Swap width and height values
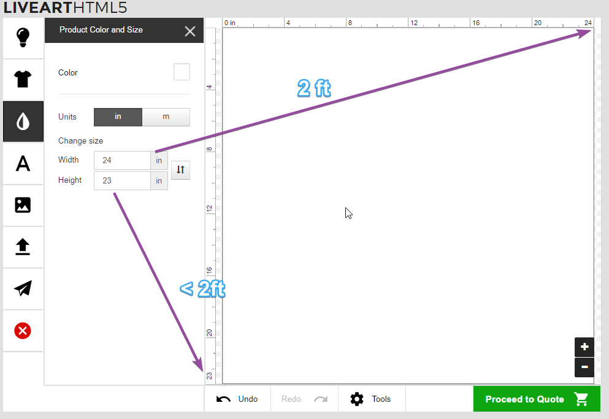Screen dimensions: 609x419 pyautogui.click(x=180, y=170)
